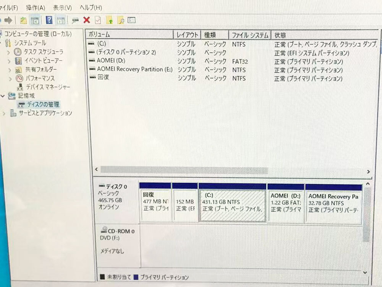Click the view settings list icon in toolbar

click(131, 20)
